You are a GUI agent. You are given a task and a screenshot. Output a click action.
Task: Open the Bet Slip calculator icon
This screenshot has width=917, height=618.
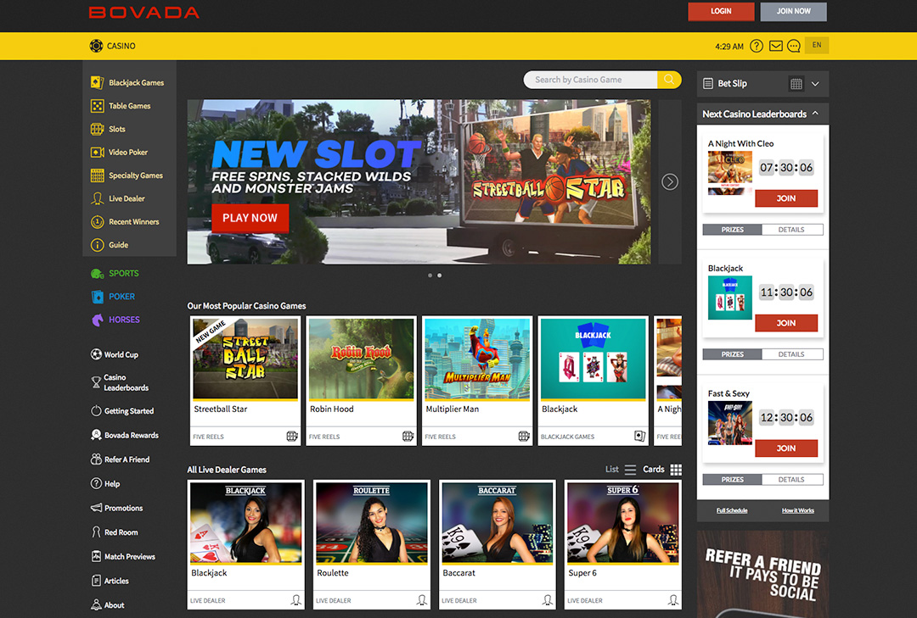point(796,84)
